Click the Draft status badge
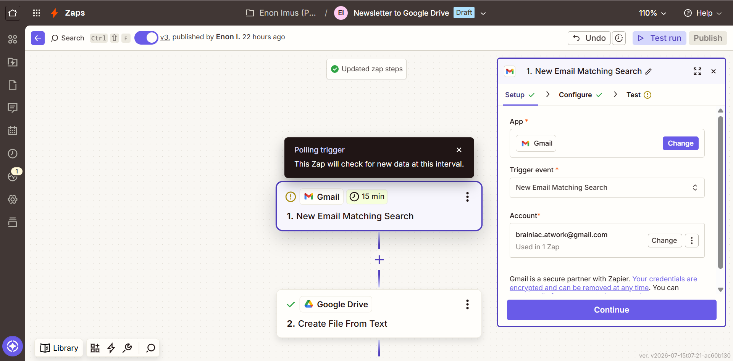This screenshot has width=733, height=361. (464, 13)
